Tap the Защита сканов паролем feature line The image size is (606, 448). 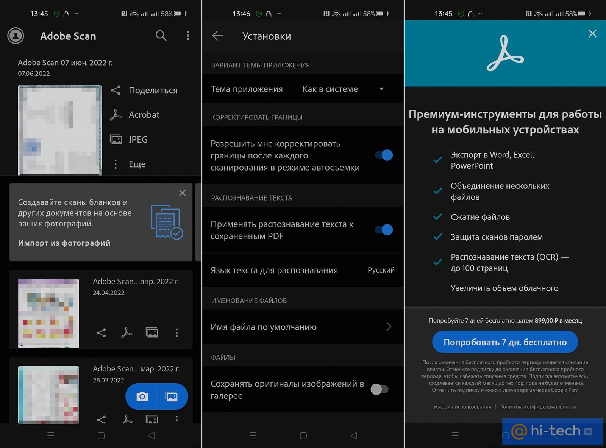(497, 237)
